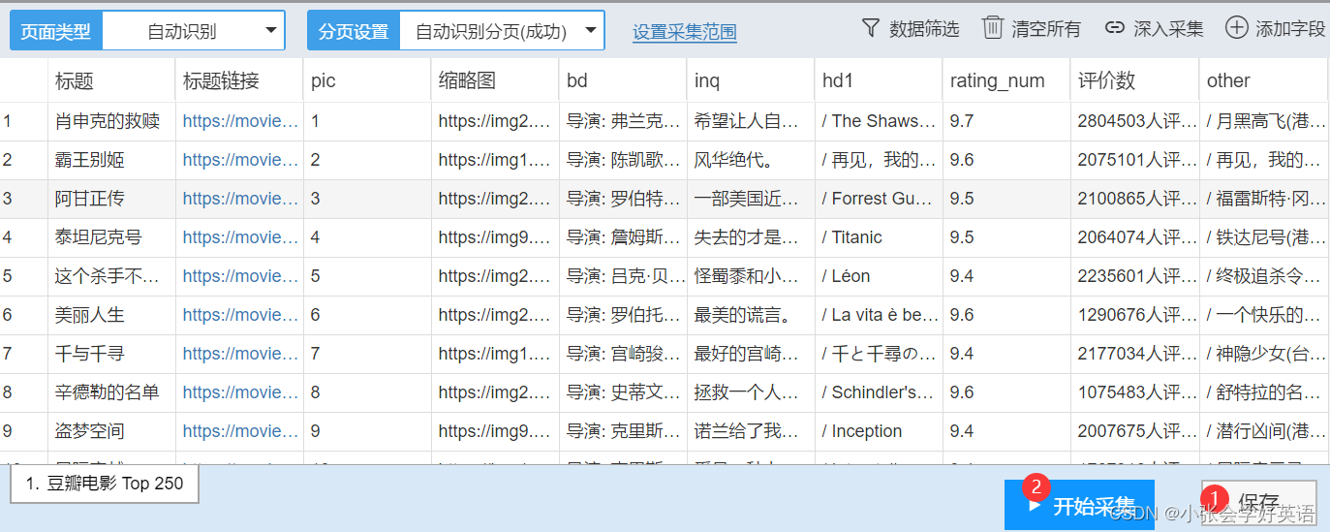Viewport: 1330px width, 532px height.
Task: Click the 评价数 column header
Action: coord(1134,80)
